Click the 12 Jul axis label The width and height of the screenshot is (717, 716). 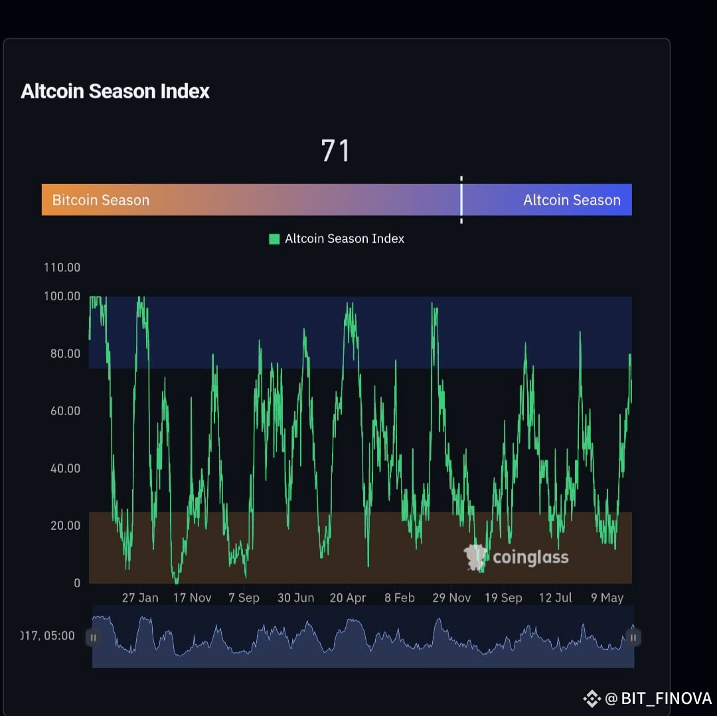pos(555,598)
